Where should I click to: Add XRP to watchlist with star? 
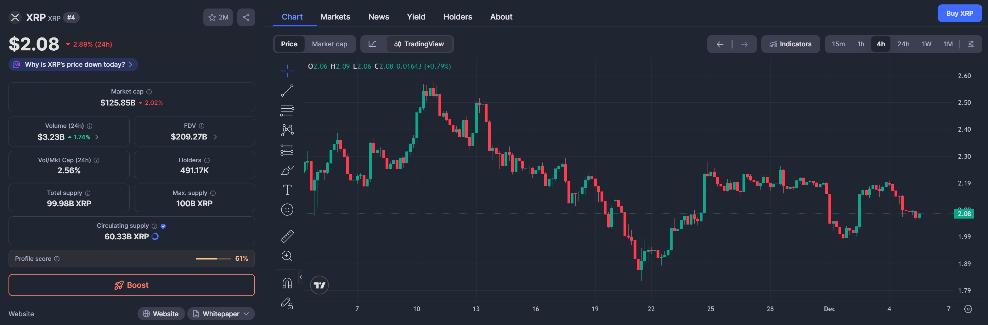coord(218,17)
